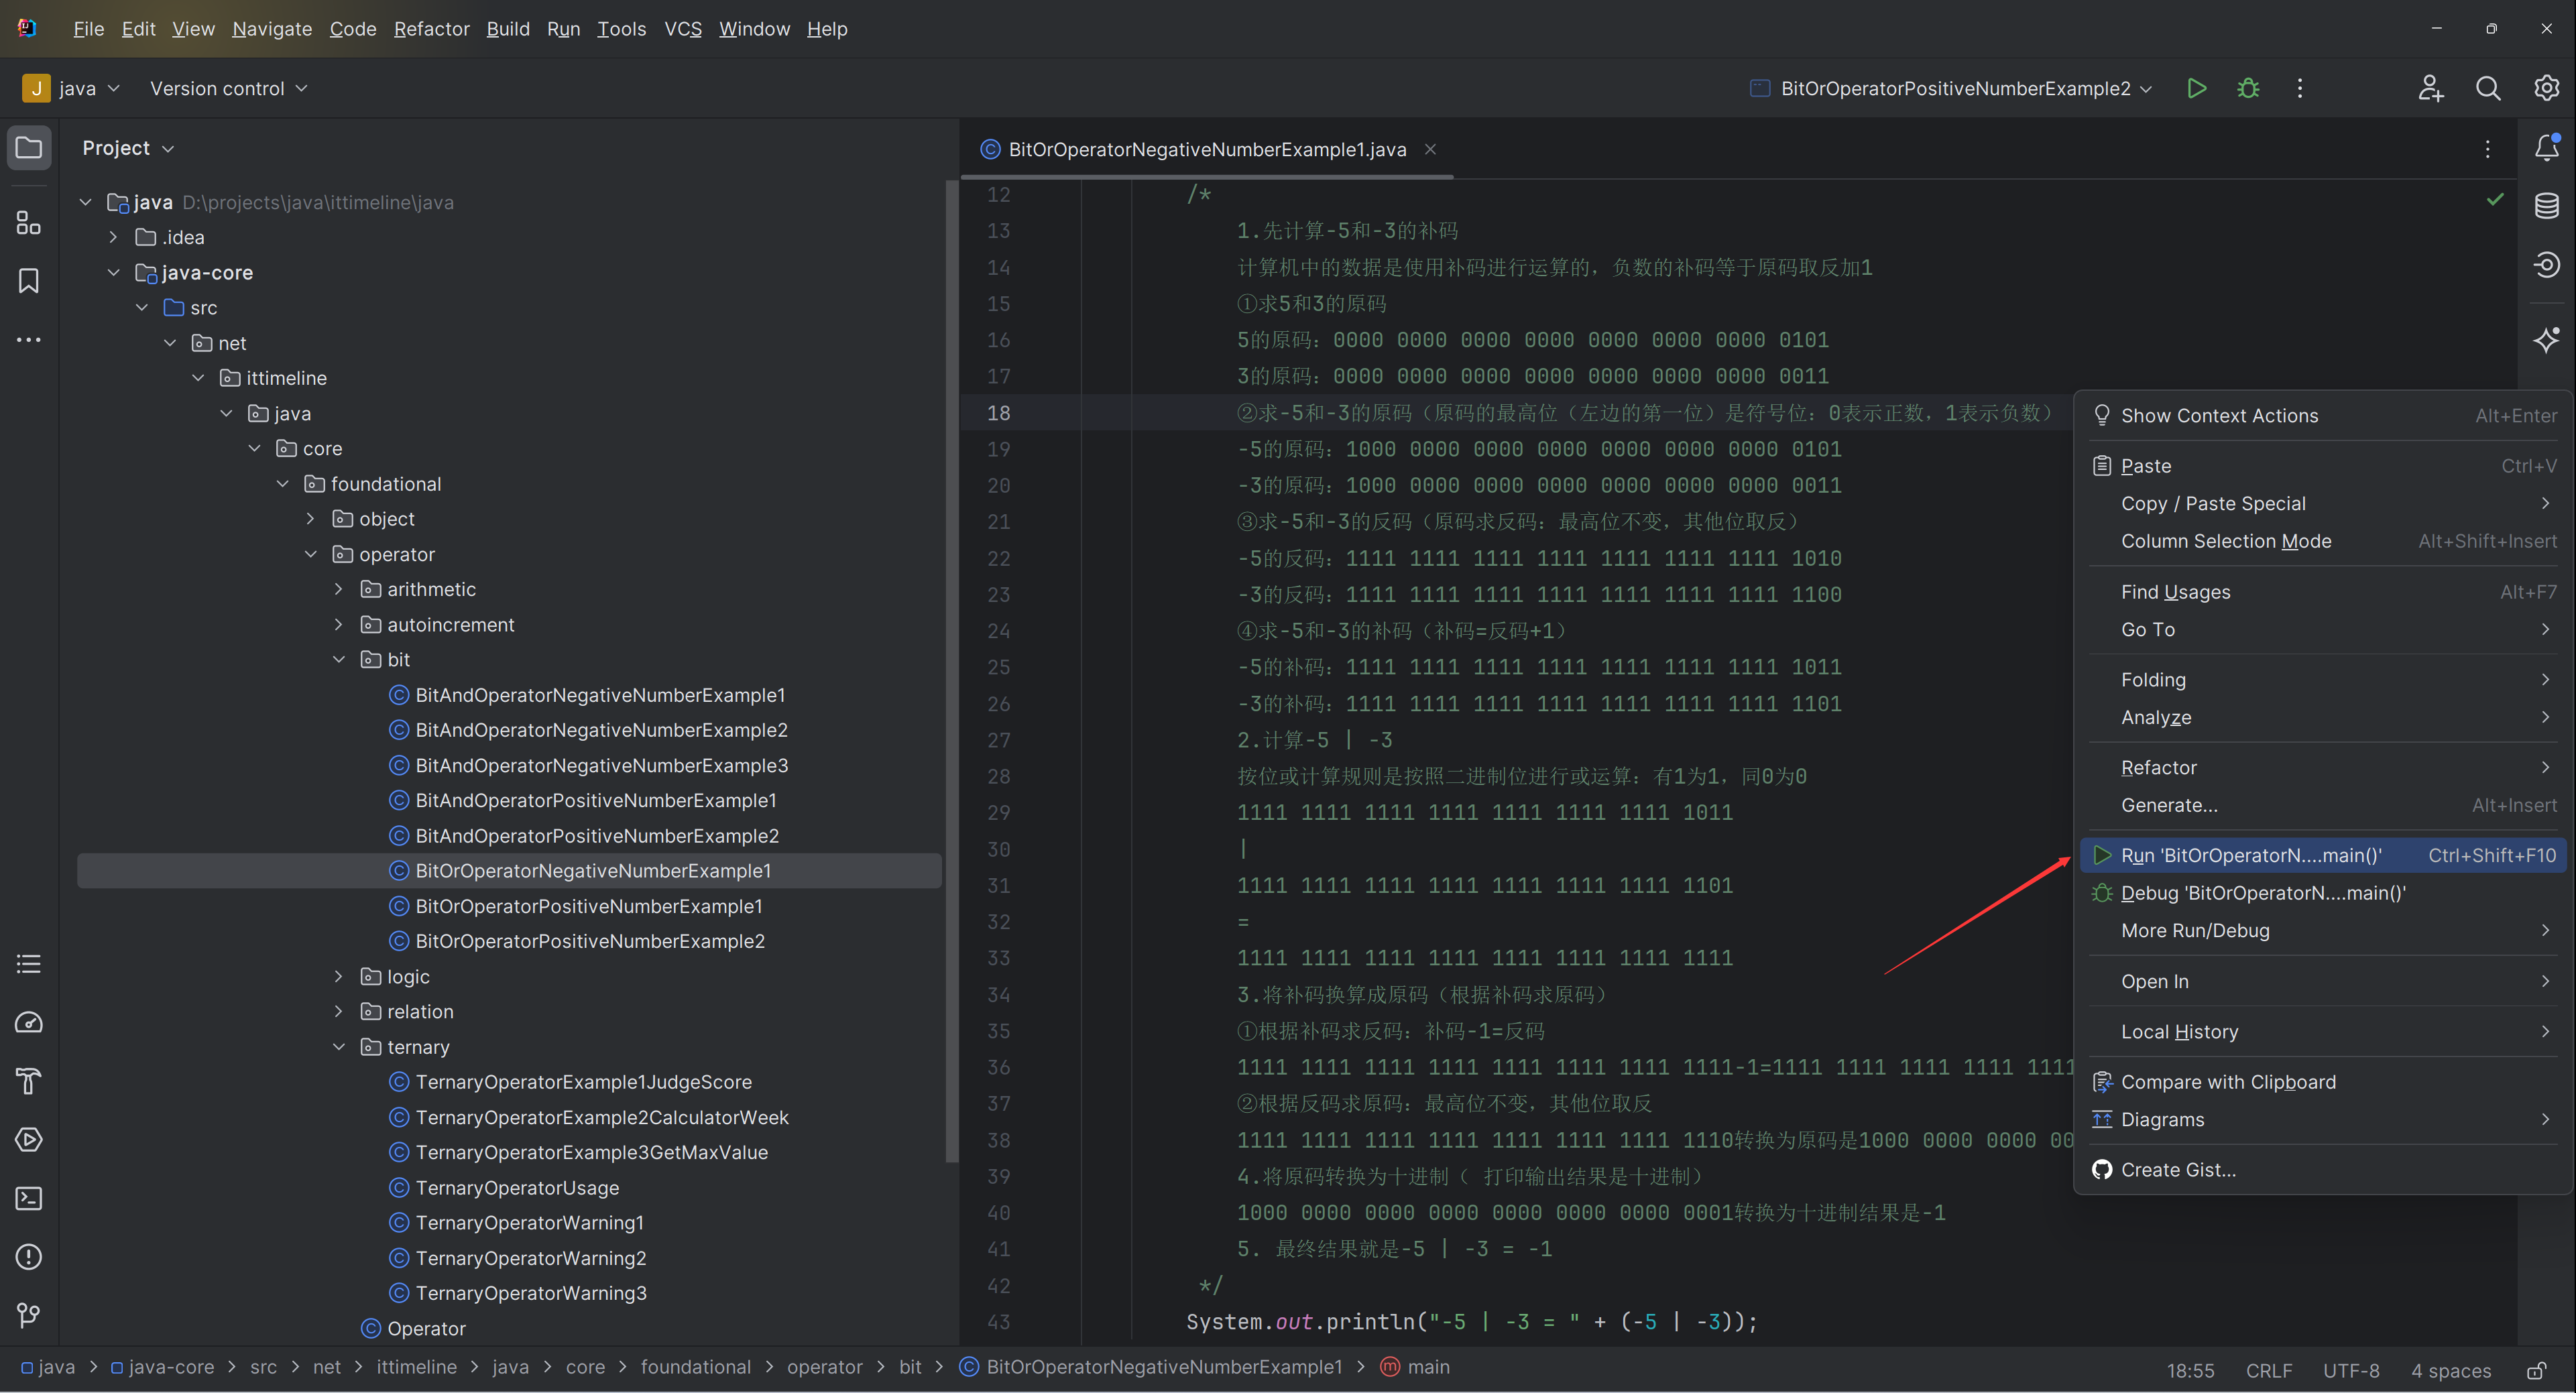
Task: Open the Git tool window icon
Action: (29, 1315)
